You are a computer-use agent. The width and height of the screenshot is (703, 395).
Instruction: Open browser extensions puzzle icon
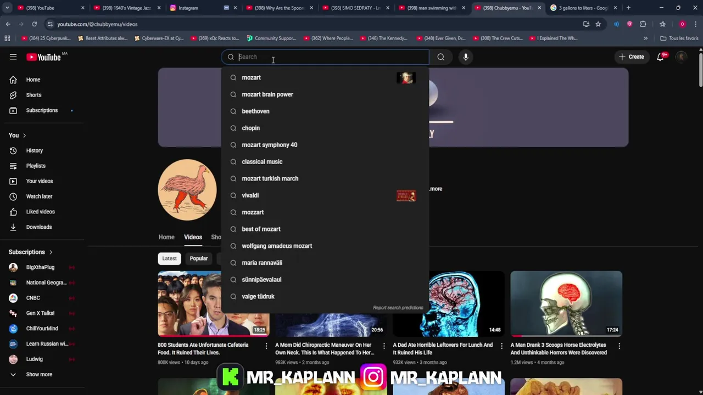(x=643, y=24)
